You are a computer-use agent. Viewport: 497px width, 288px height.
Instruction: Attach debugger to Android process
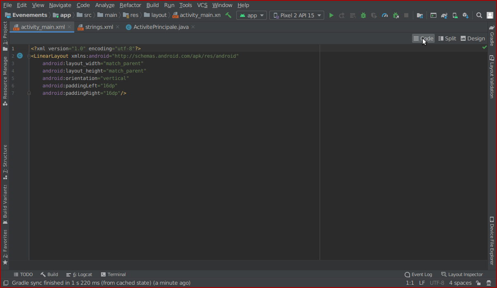(396, 15)
